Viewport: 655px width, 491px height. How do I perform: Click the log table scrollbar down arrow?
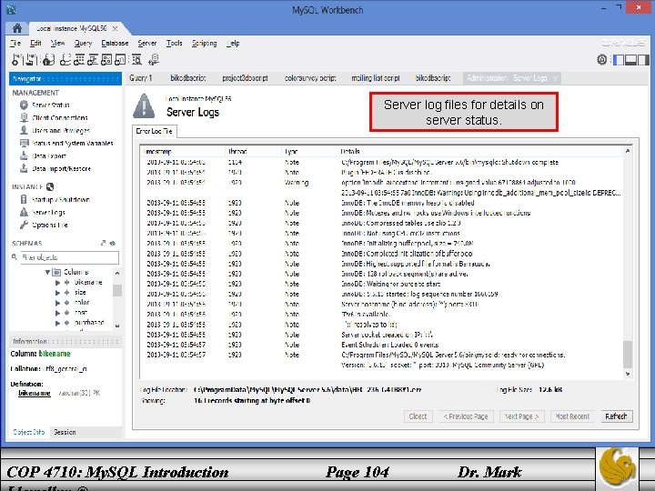[628, 374]
